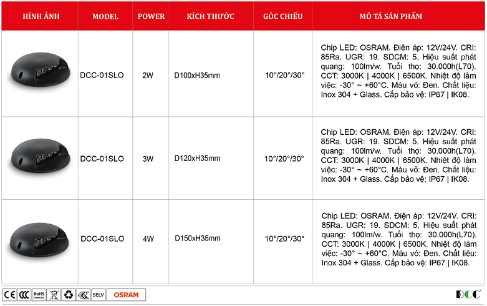The width and height of the screenshot is (487, 306).
Task: Click the DCC brand logo
Action: point(468,295)
